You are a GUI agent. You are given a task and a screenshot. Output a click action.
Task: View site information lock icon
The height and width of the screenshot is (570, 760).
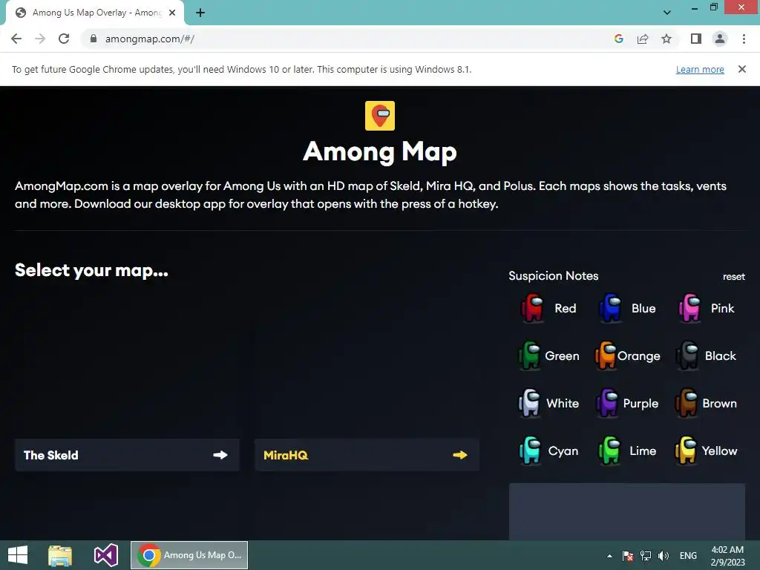tap(94, 39)
